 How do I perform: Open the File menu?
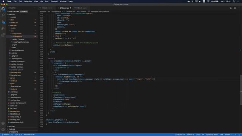coord(15,2)
